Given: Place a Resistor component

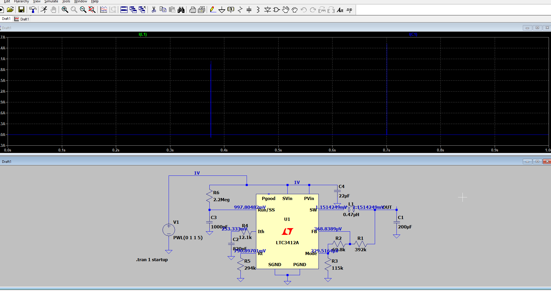Looking at the screenshot, I should click(x=240, y=10).
